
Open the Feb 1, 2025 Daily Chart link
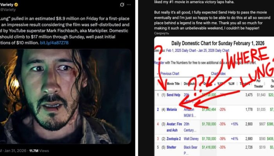coord(181,50)
